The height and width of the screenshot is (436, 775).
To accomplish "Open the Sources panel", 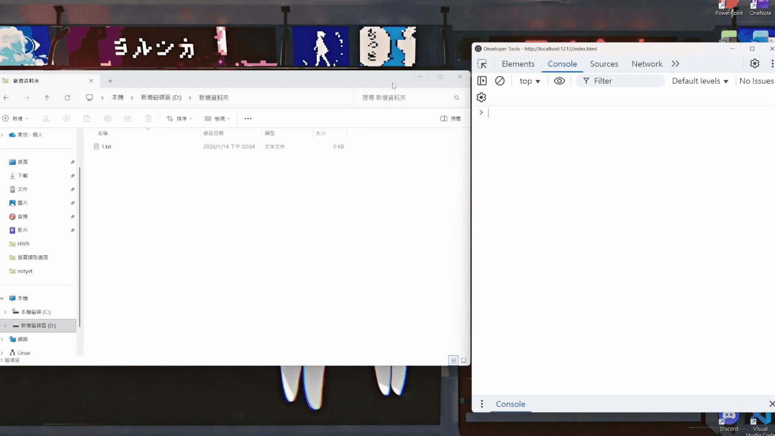I will pos(604,63).
